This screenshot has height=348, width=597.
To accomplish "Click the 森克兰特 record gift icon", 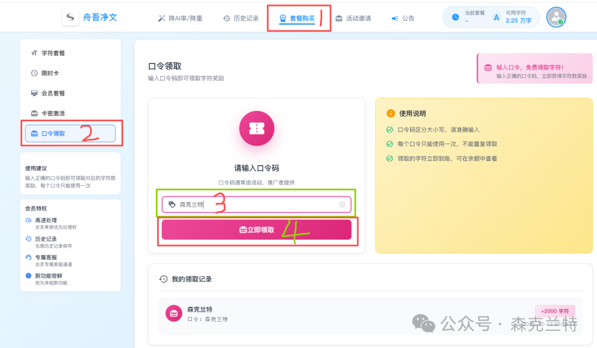I will coord(174,313).
